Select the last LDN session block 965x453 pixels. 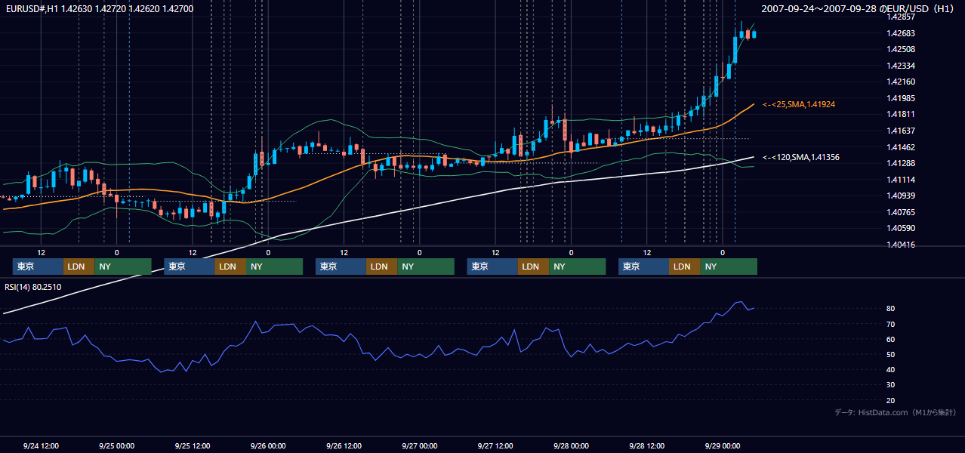coord(684,267)
